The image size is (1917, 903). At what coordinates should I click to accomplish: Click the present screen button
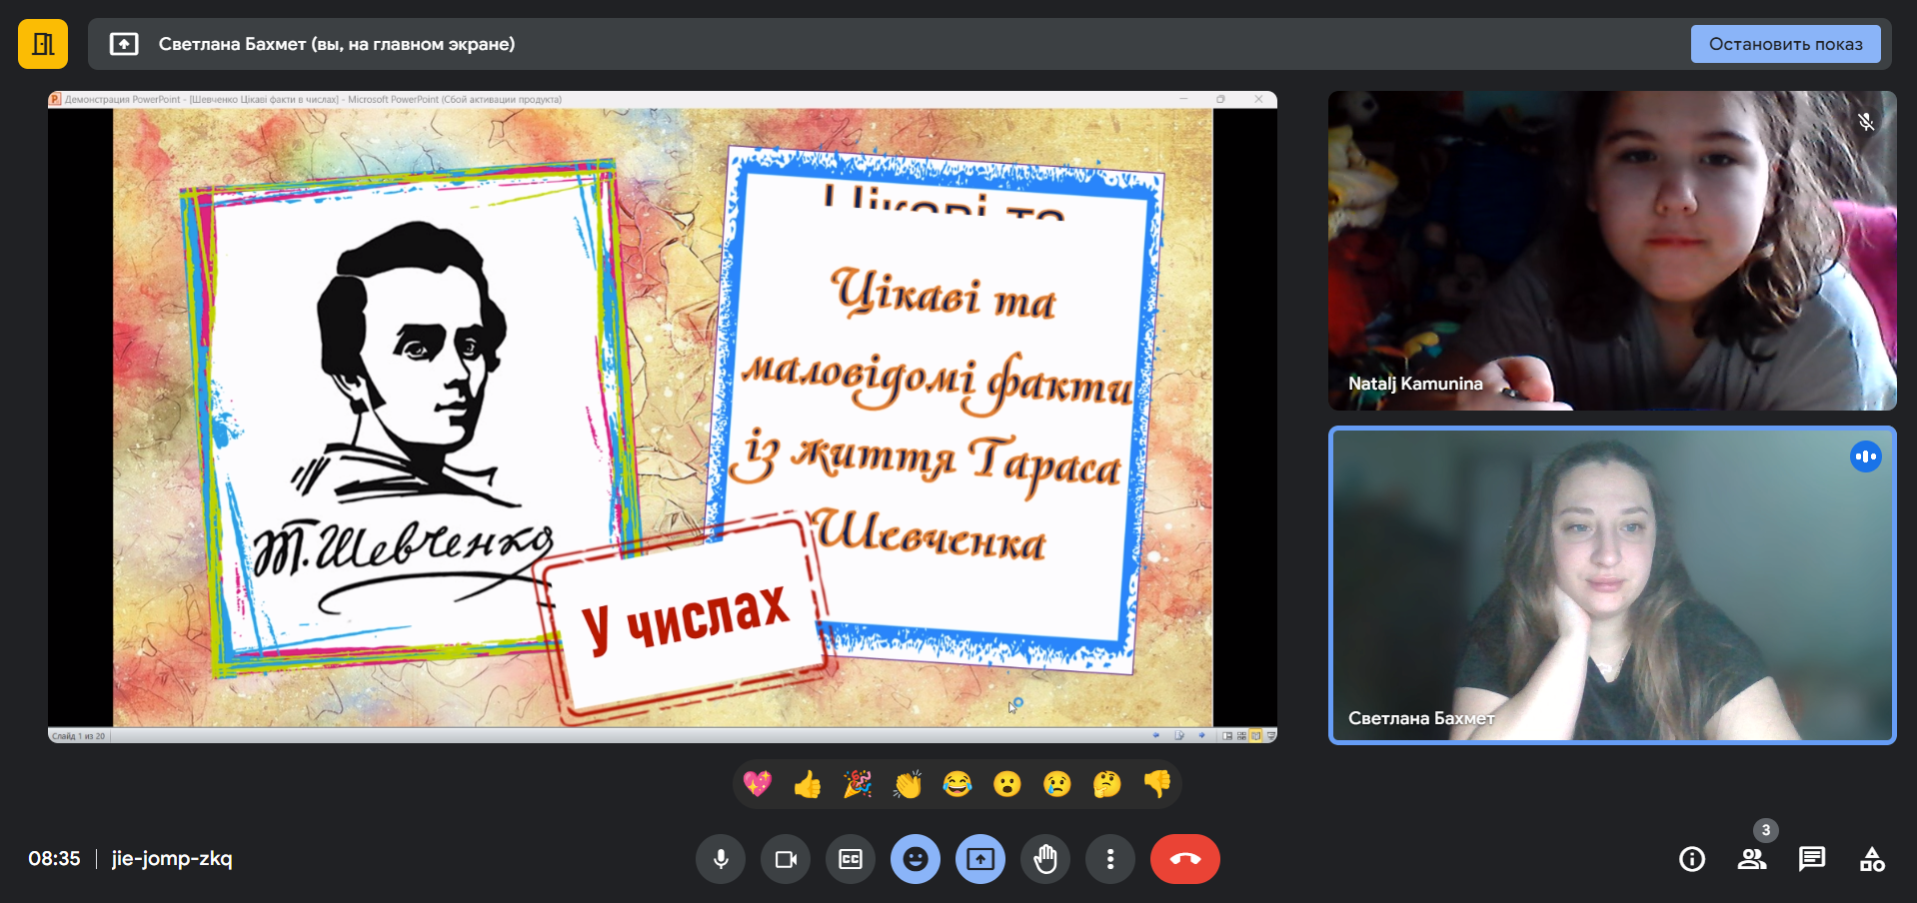pos(980,859)
